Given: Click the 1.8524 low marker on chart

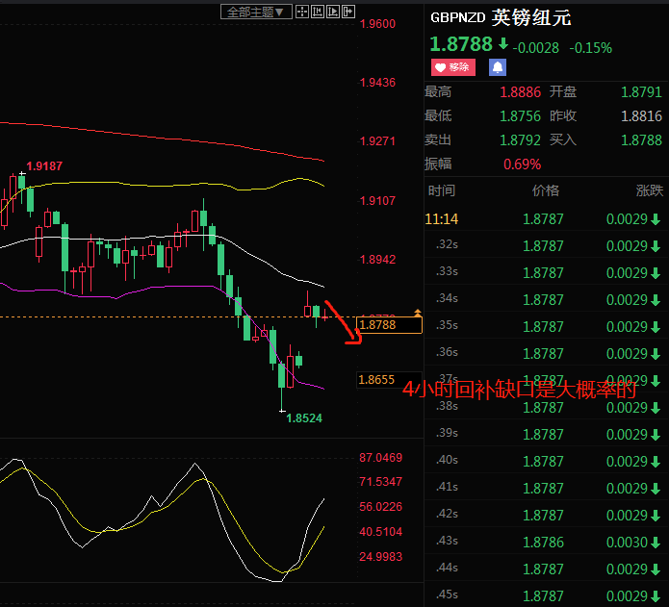Looking at the screenshot, I should coord(304,418).
